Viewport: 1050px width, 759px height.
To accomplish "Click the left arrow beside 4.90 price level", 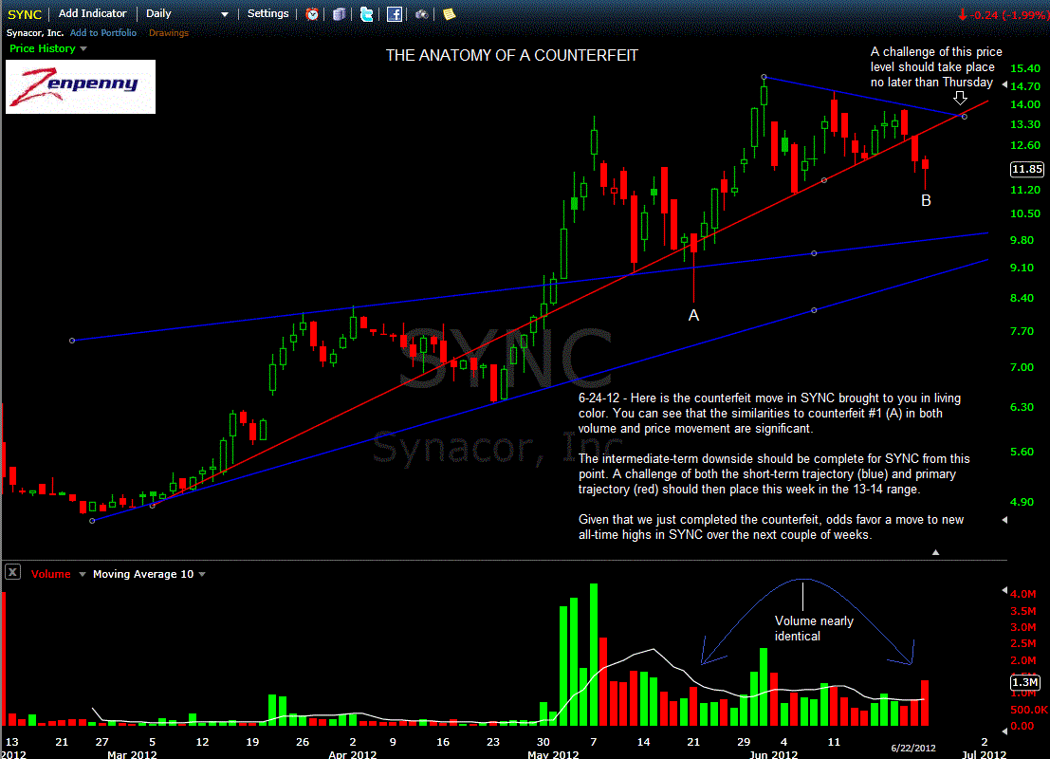I will pyautogui.click(x=1004, y=520).
